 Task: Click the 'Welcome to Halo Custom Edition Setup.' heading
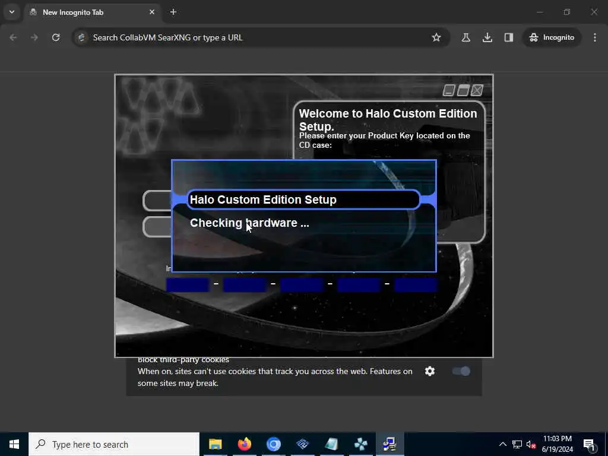(388, 120)
